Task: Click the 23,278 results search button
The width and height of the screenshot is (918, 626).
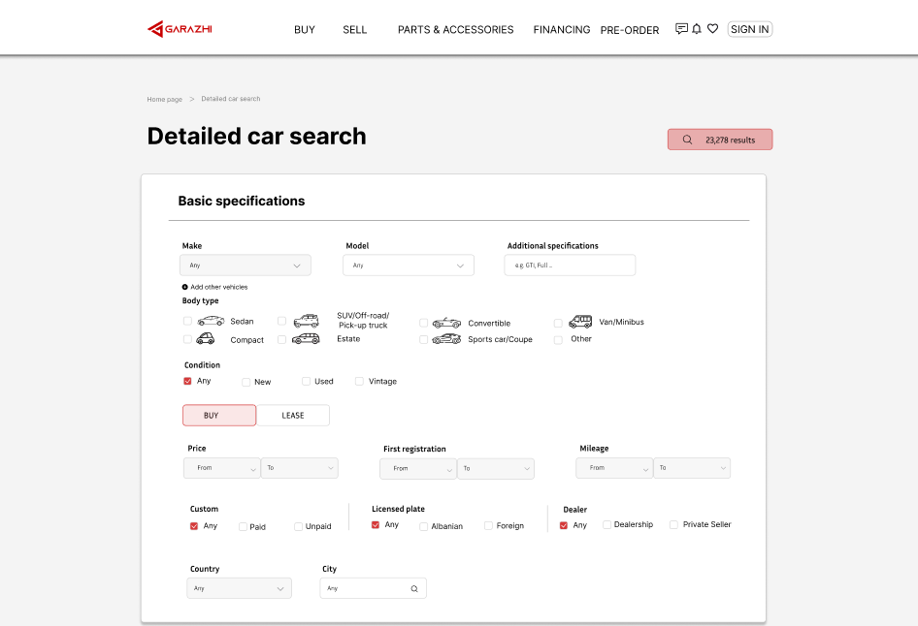Action: (720, 140)
